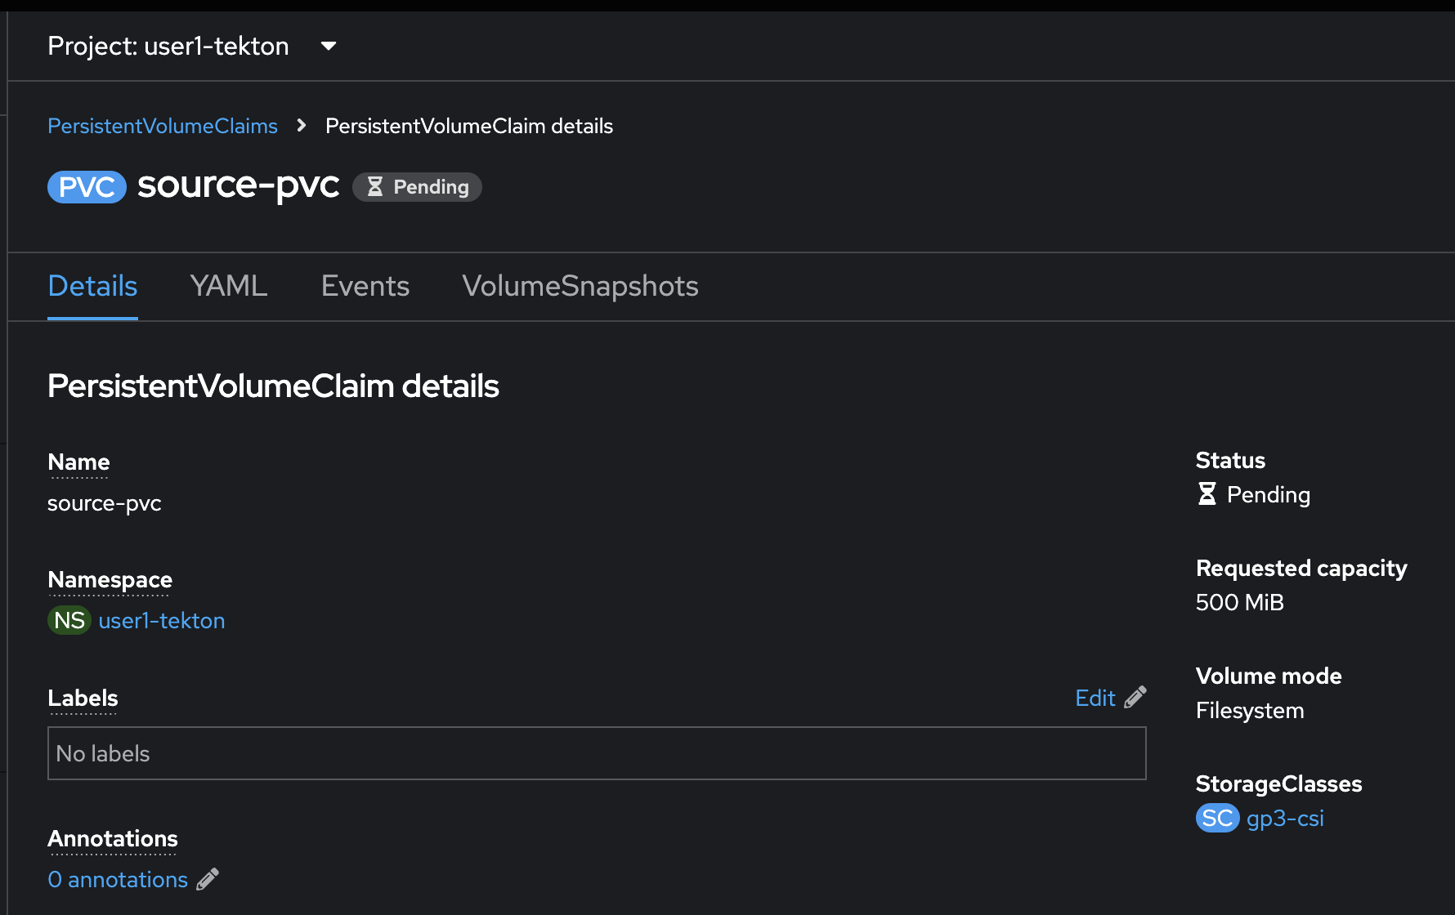Click the 0 annotations link
The width and height of the screenshot is (1455, 915).
[118, 879]
